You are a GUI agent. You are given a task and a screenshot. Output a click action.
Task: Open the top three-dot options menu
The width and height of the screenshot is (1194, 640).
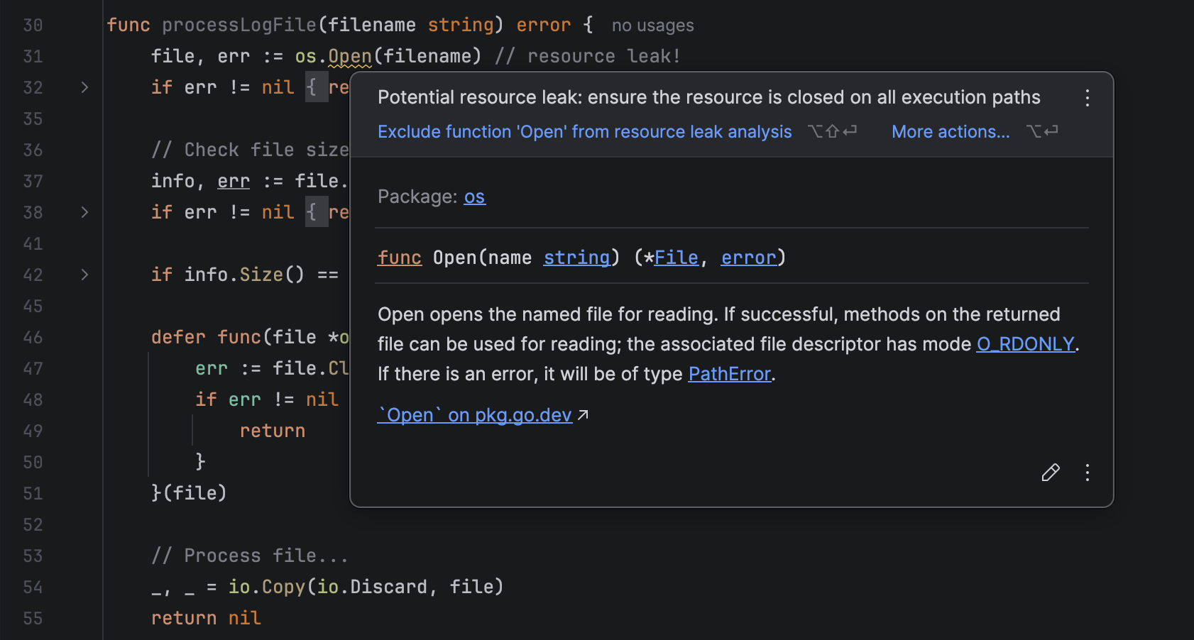(x=1087, y=98)
